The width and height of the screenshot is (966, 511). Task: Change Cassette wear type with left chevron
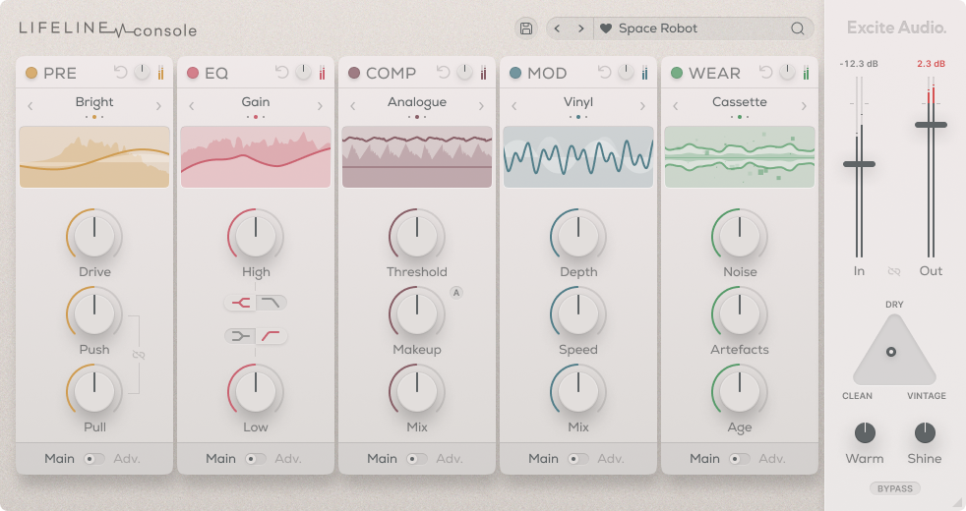[x=675, y=106]
